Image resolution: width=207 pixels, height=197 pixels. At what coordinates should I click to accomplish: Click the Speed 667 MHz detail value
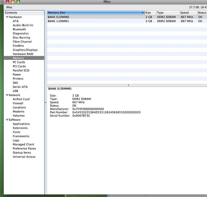tap(78, 102)
